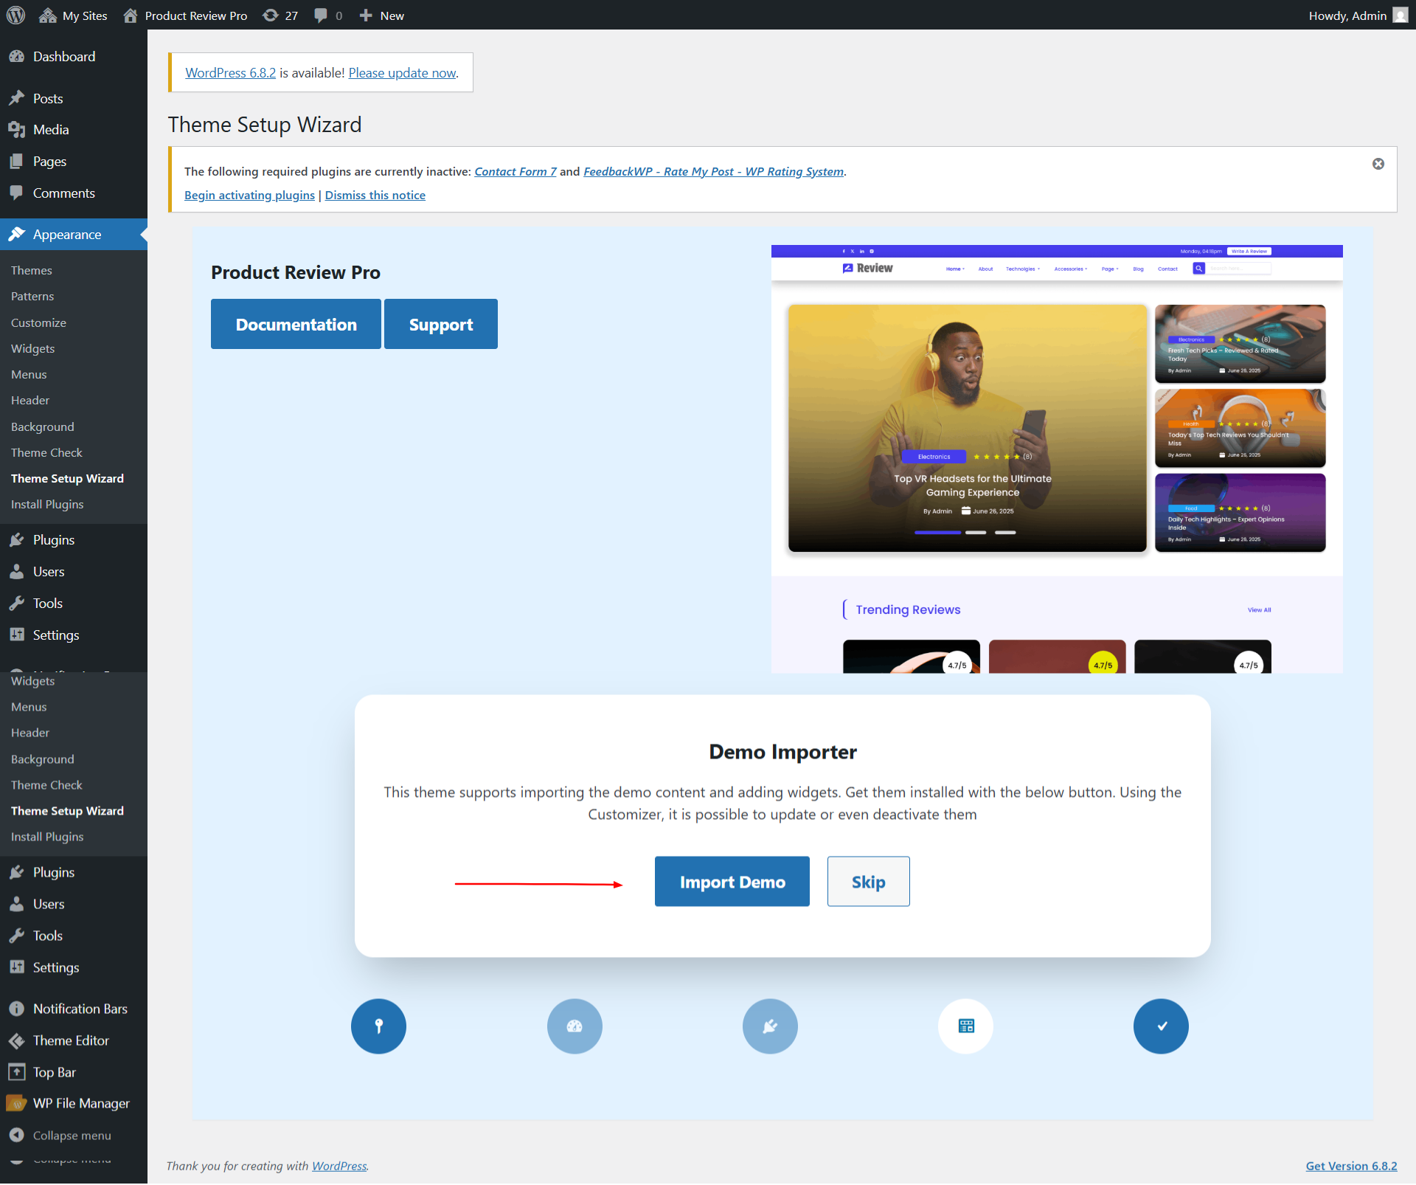Open Customize under Appearance
The width and height of the screenshot is (1416, 1185).
point(38,322)
